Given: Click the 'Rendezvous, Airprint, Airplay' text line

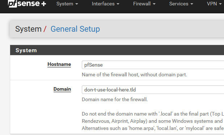Looking at the screenshot, I should tap(153, 121).
